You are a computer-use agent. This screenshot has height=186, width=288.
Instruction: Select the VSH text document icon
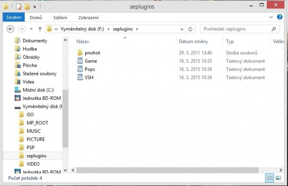80,77
